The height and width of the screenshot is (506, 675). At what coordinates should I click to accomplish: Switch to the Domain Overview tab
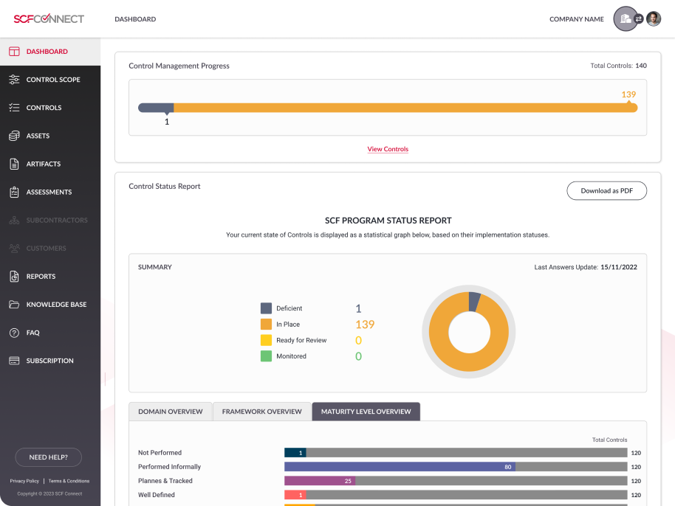pyautogui.click(x=170, y=412)
